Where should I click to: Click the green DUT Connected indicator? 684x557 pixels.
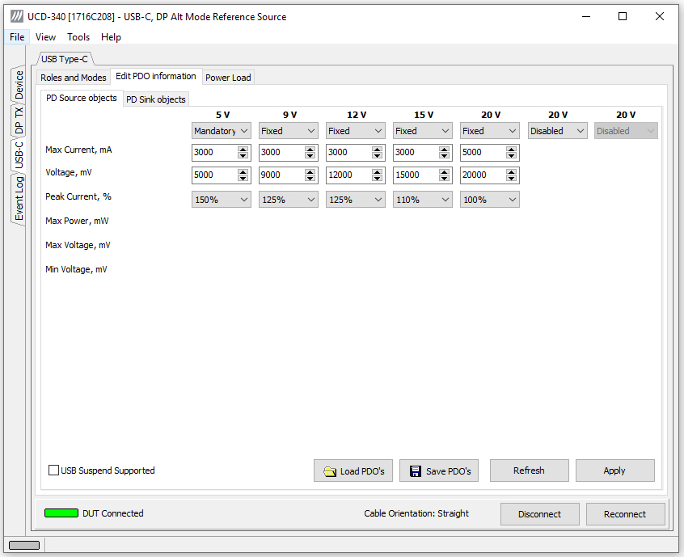click(x=61, y=513)
